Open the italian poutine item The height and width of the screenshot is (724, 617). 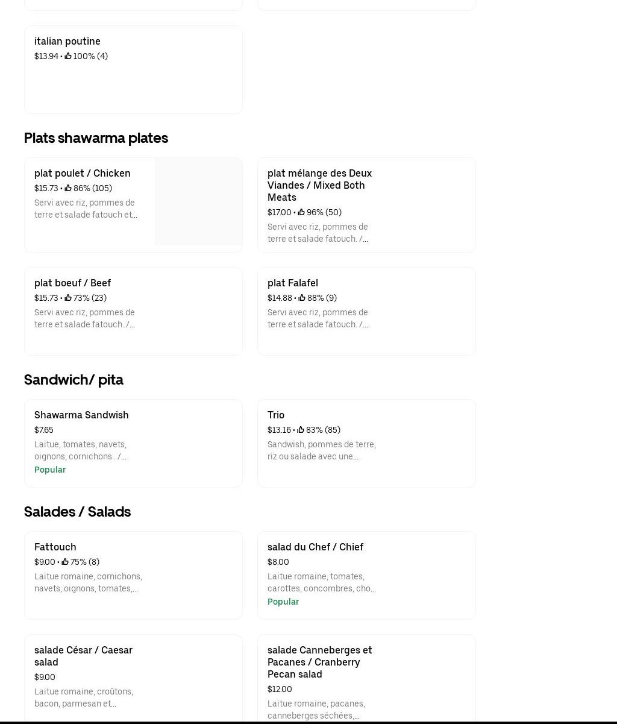[67, 41]
